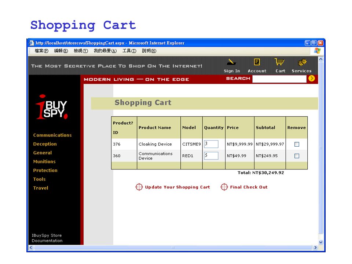Open the 說明(H) menu
The height and width of the screenshot is (264, 352).
pyautogui.click(x=149, y=51)
